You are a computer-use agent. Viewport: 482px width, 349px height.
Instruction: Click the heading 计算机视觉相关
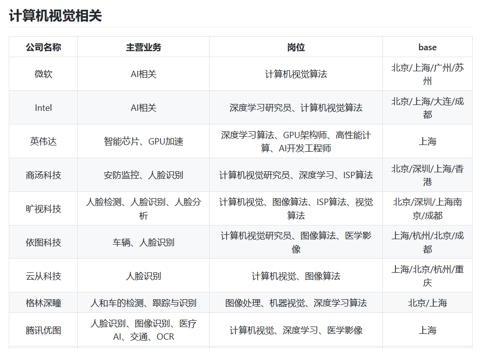point(55,16)
